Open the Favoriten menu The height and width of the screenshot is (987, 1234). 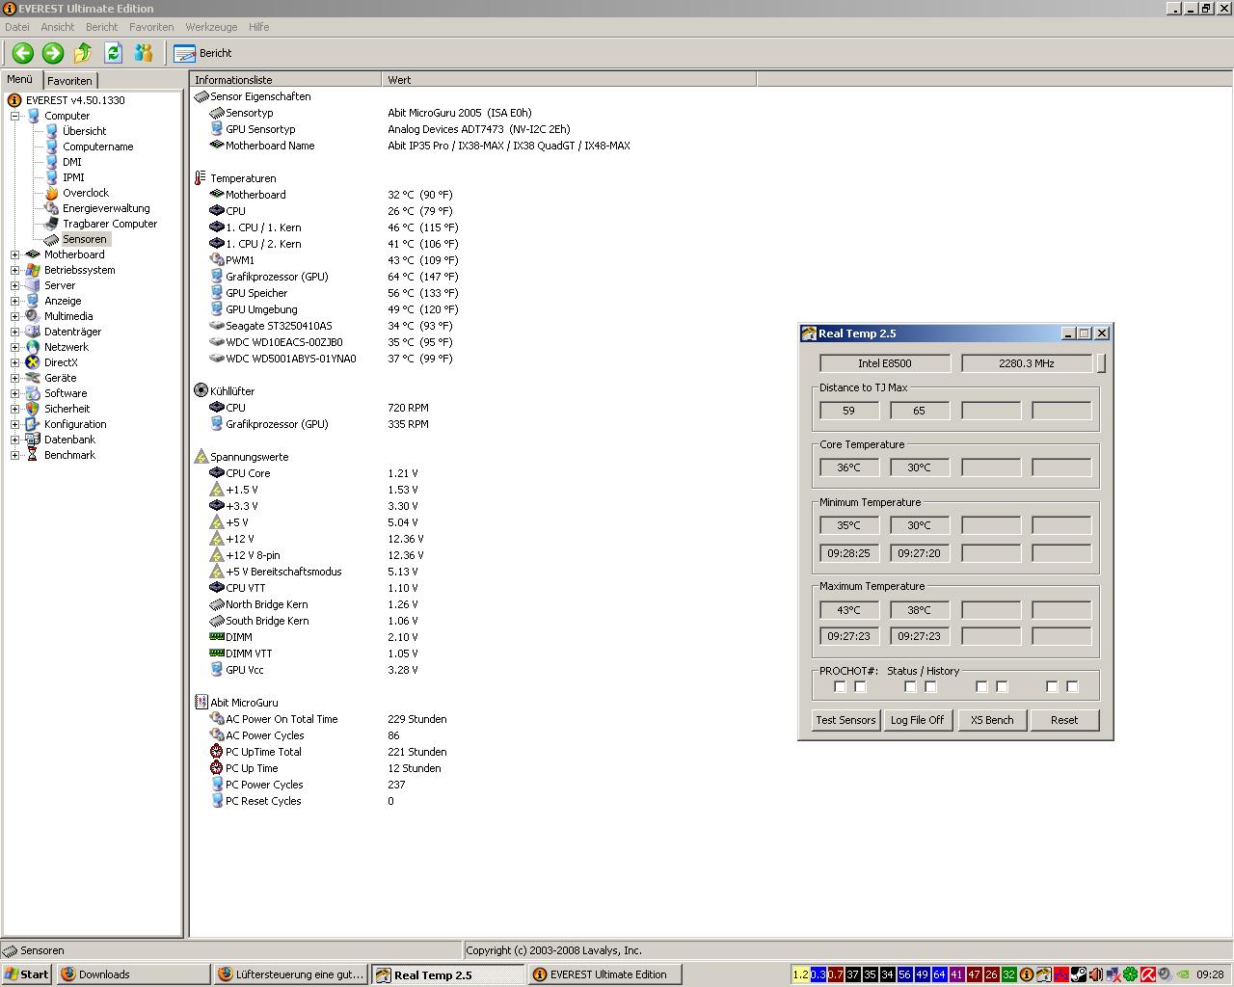[151, 27]
